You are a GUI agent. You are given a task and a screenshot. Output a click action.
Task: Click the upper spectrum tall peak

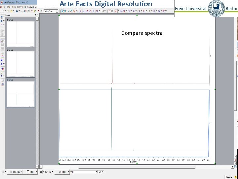tap(112, 56)
